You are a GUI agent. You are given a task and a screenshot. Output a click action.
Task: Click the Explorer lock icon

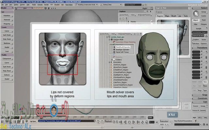click(120, 19)
